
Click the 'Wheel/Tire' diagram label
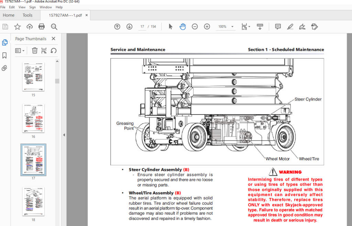309,159
